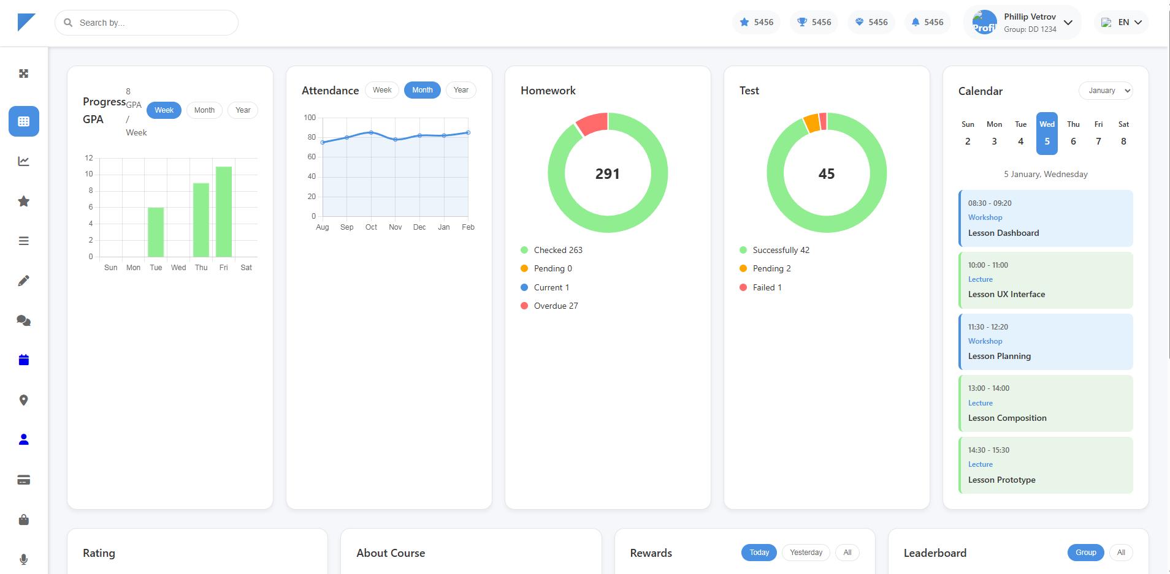Show Yesterday rewards
The width and height of the screenshot is (1170, 574).
[806, 553]
